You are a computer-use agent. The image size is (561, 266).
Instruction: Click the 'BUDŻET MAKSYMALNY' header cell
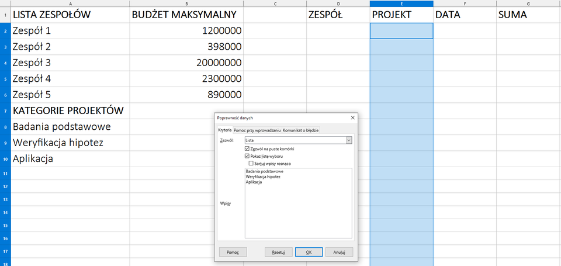186,15
